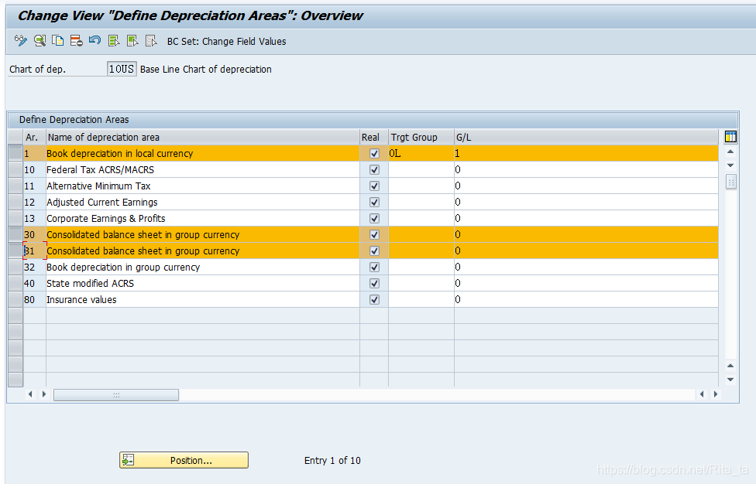
Task: Click name cell Alternative Minimum Tax
Action: [x=203, y=186]
